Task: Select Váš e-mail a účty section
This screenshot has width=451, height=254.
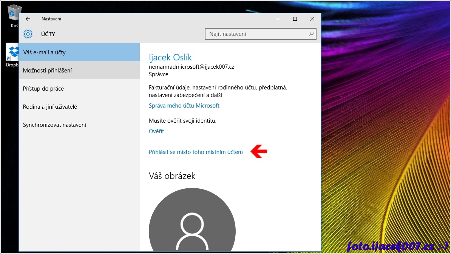Action: (79, 52)
